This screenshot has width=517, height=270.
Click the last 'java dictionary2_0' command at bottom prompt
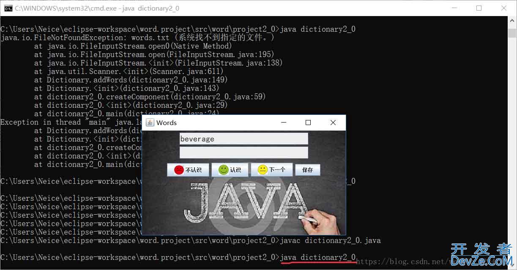pyautogui.click(x=317, y=257)
